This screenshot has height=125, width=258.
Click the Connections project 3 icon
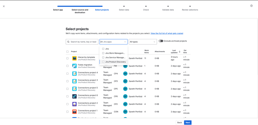point(74,81)
